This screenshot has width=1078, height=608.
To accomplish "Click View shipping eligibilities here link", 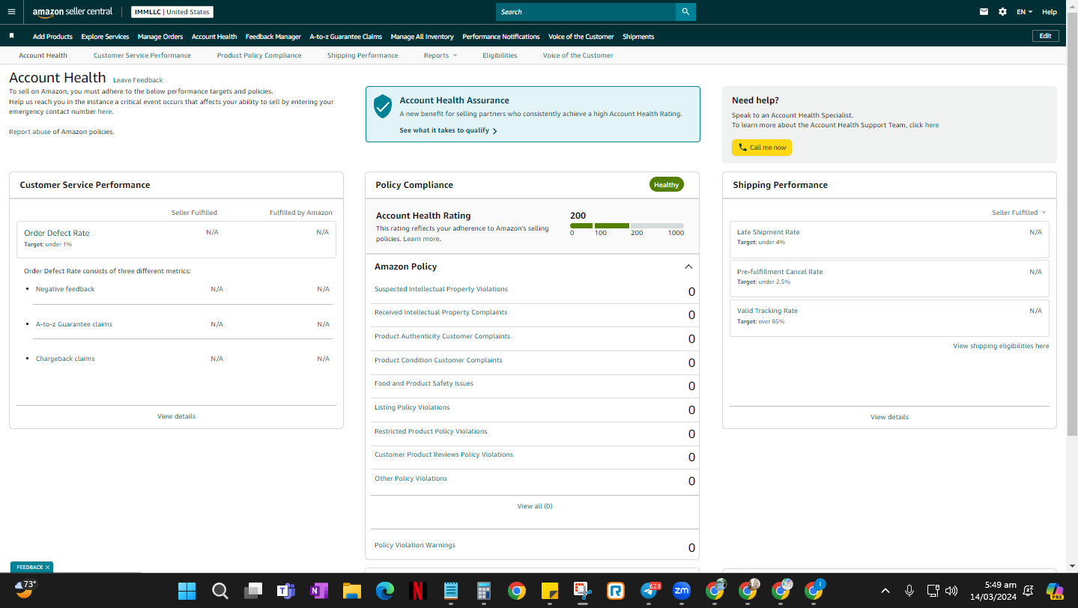I will coord(1001,346).
